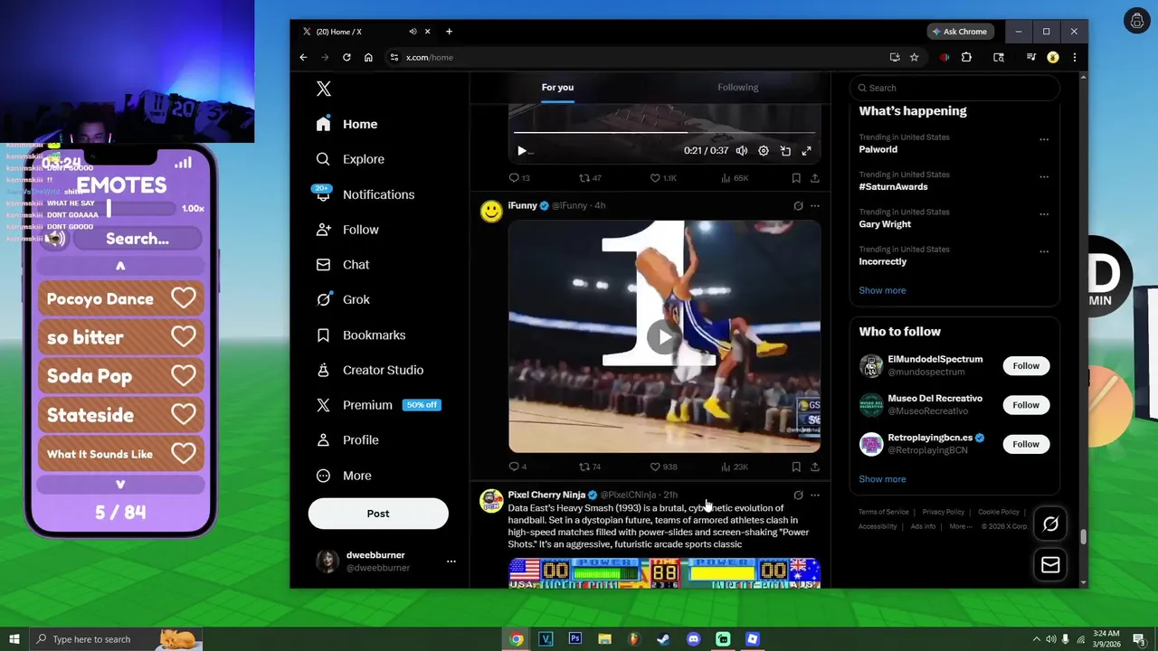Viewport: 1158px width, 651px height.
Task: Click Show more under trending
Action: click(882, 290)
